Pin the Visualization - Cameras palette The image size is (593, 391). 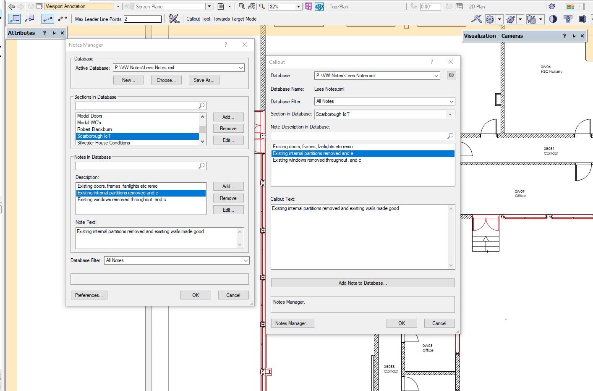(573, 36)
